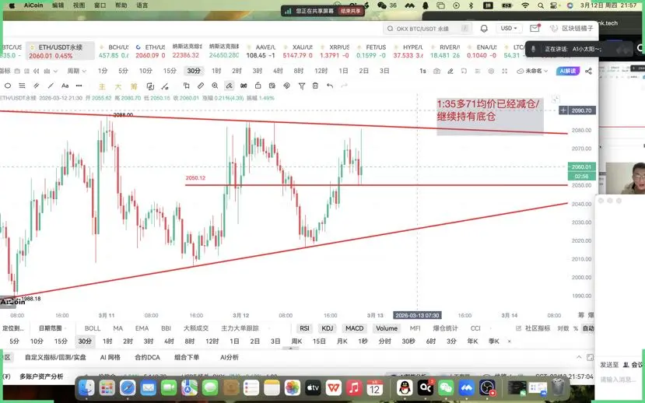Select the ruler measurement tool
Image resolution: width=645 pixels, height=403 pixels.
[x=200, y=86]
